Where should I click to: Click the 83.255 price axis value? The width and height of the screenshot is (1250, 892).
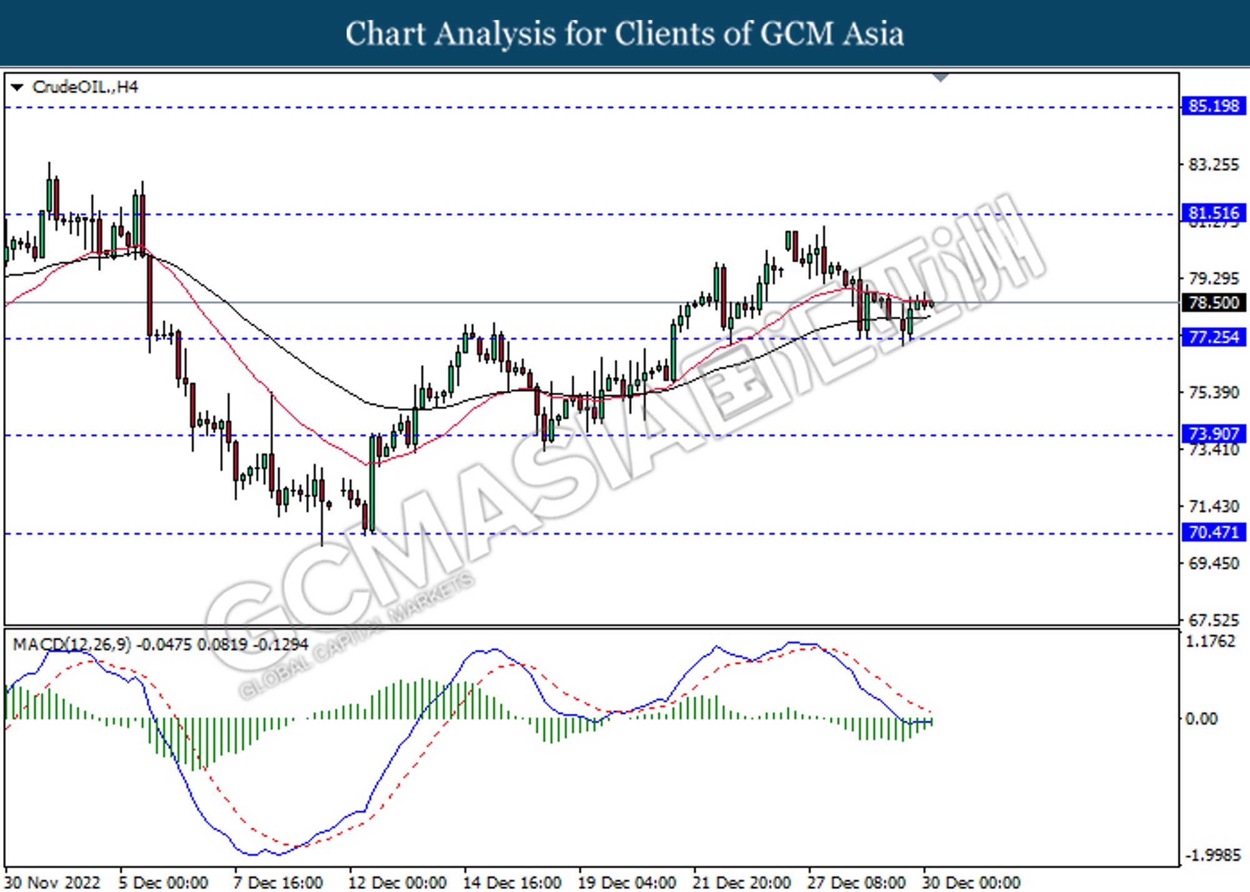pos(1213,165)
